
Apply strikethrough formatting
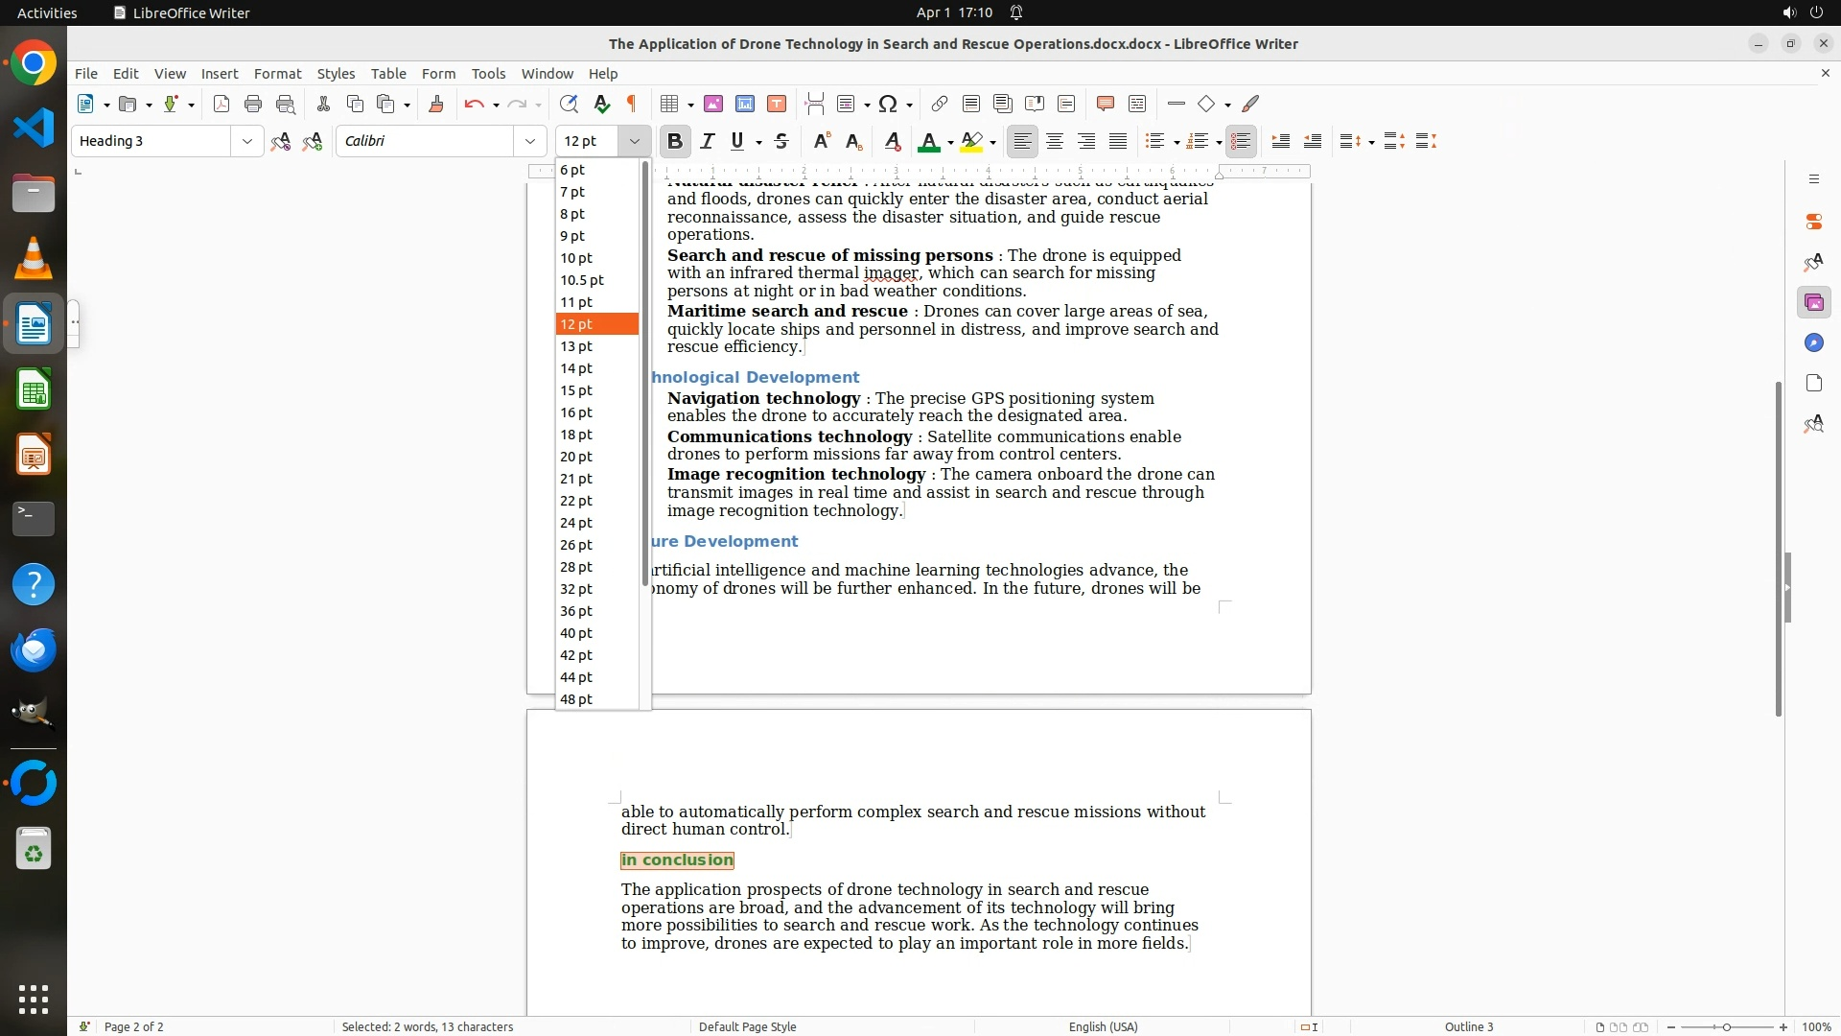point(781,141)
